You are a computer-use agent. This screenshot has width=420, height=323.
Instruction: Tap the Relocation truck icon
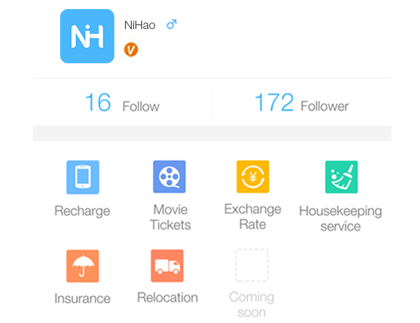click(x=167, y=266)
